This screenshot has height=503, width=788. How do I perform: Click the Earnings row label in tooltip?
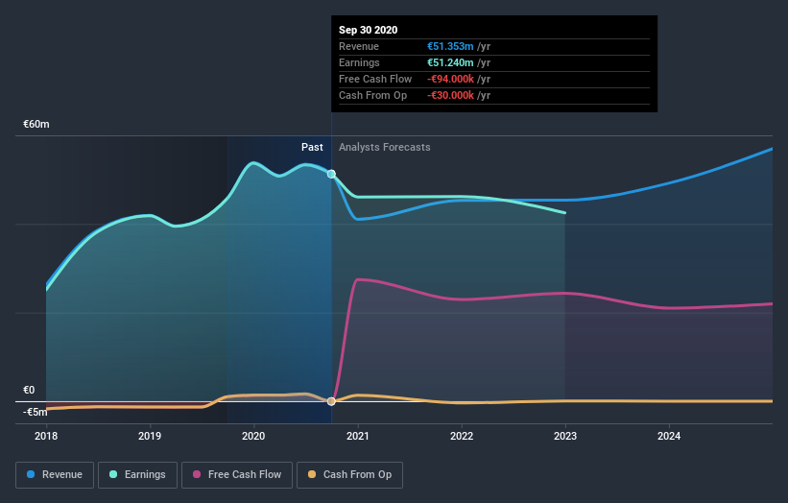(x=359, y=62)
